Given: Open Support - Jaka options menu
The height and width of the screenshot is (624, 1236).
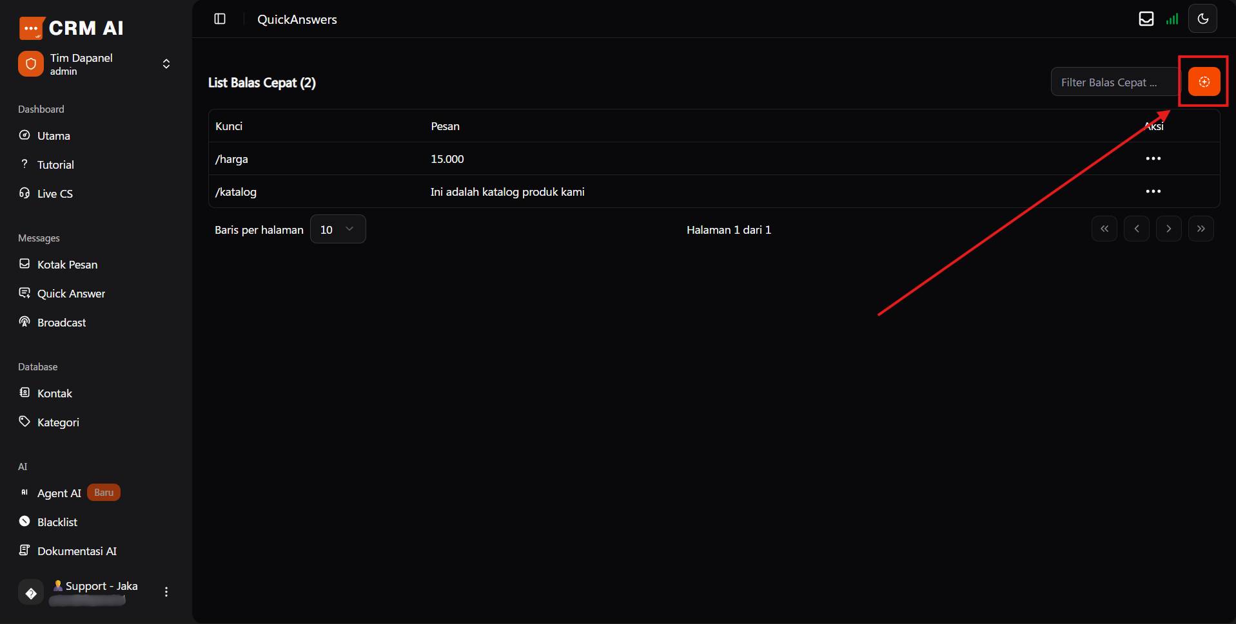Looking at the screenshot, I should click(166, 592).
